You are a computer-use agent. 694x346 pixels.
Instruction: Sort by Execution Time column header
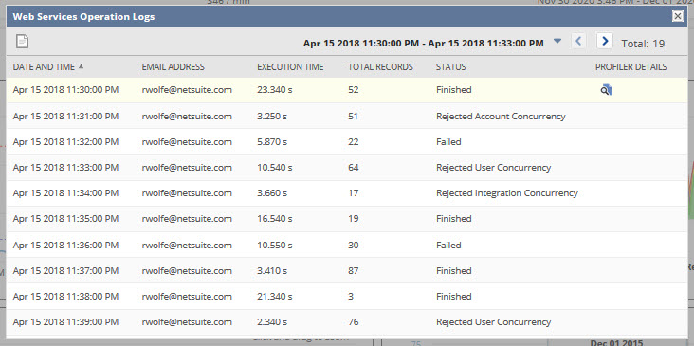290,67
